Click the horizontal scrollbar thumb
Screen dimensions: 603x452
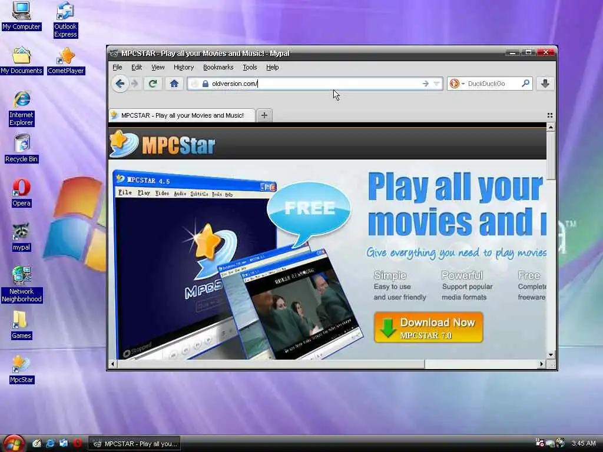click(x=271, y=364)
